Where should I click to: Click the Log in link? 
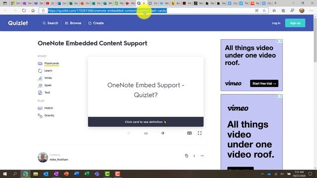coord(276,23)
